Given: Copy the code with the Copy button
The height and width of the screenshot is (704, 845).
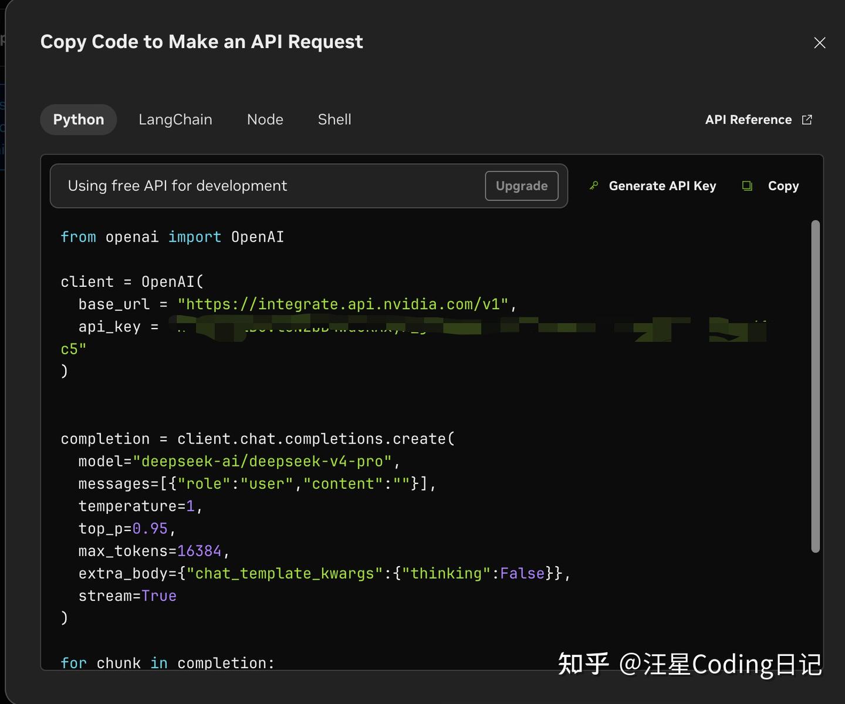Looking at the screenshot, I should (783, 186).
